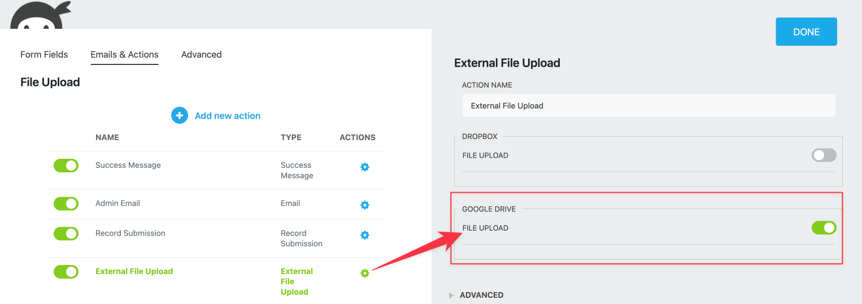Screen dimensions: 862x304
Task: Toggle off the Admin Email action
Action: 66,203
